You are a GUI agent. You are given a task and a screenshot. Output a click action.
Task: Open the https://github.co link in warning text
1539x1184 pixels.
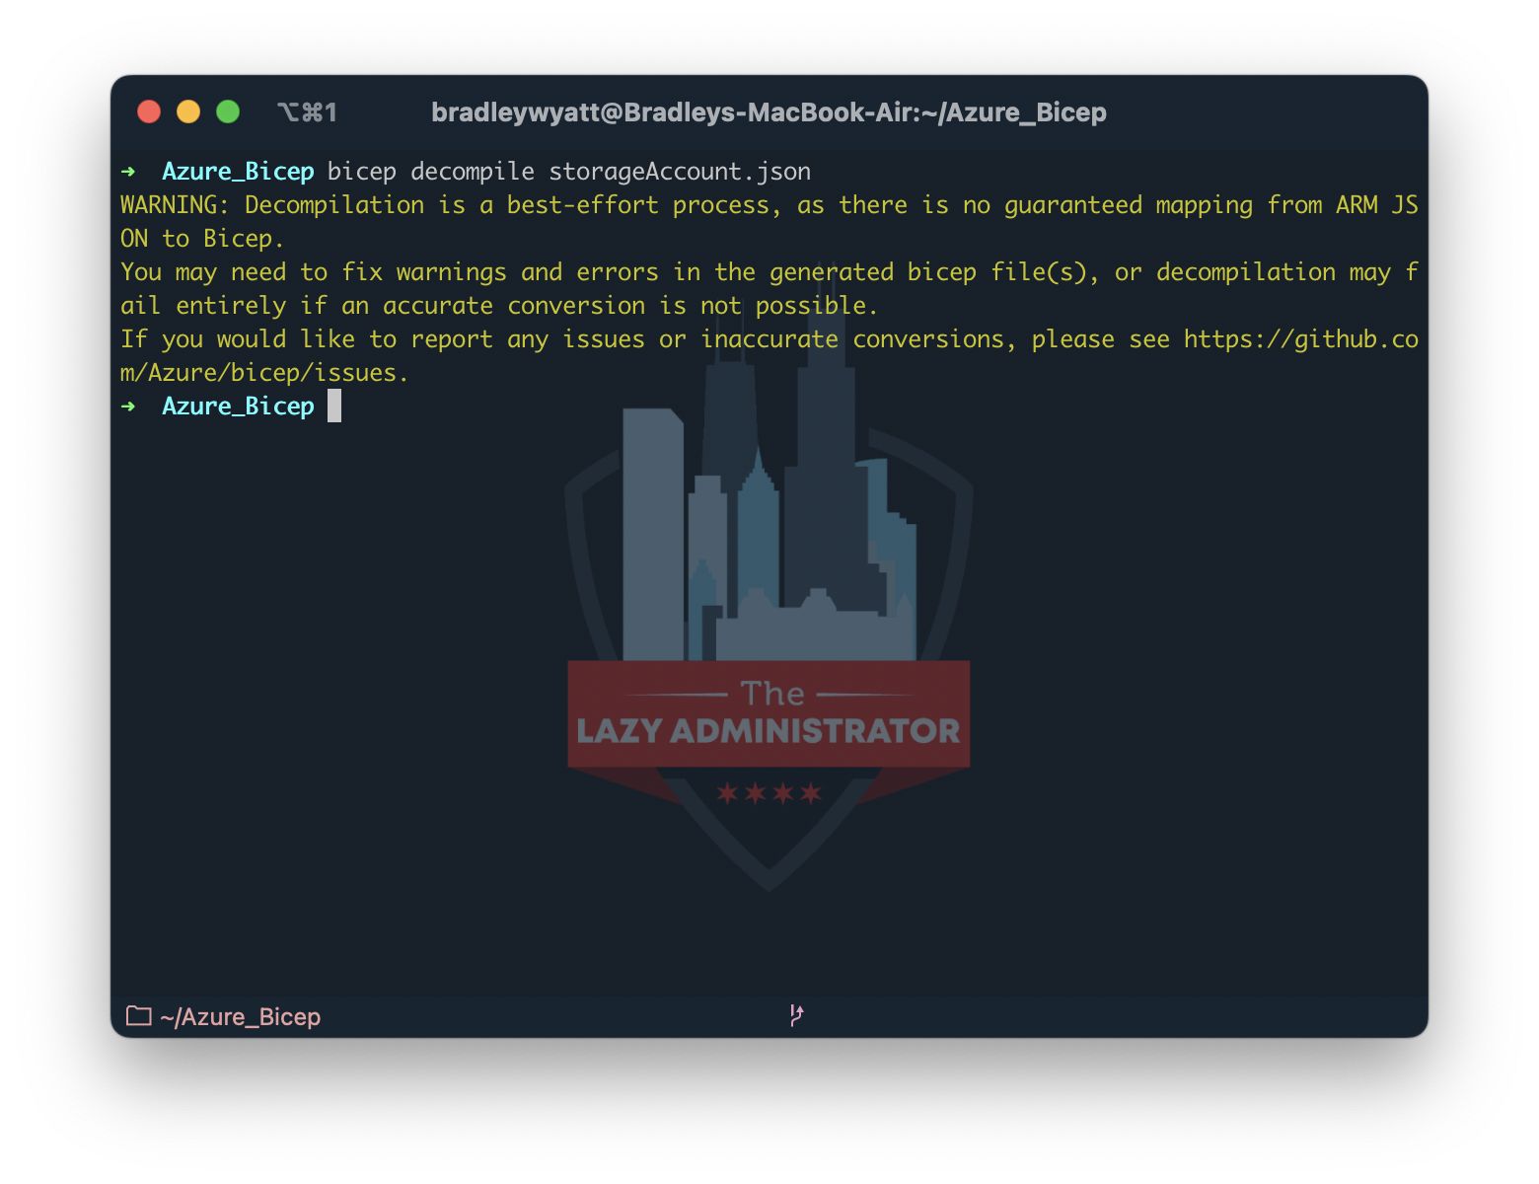(1301, 339)
